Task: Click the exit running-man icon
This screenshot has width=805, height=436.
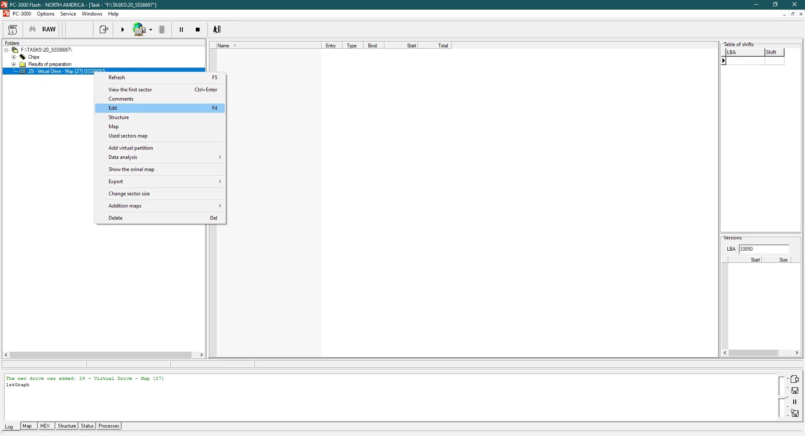Action: click(x=217, y=30)
